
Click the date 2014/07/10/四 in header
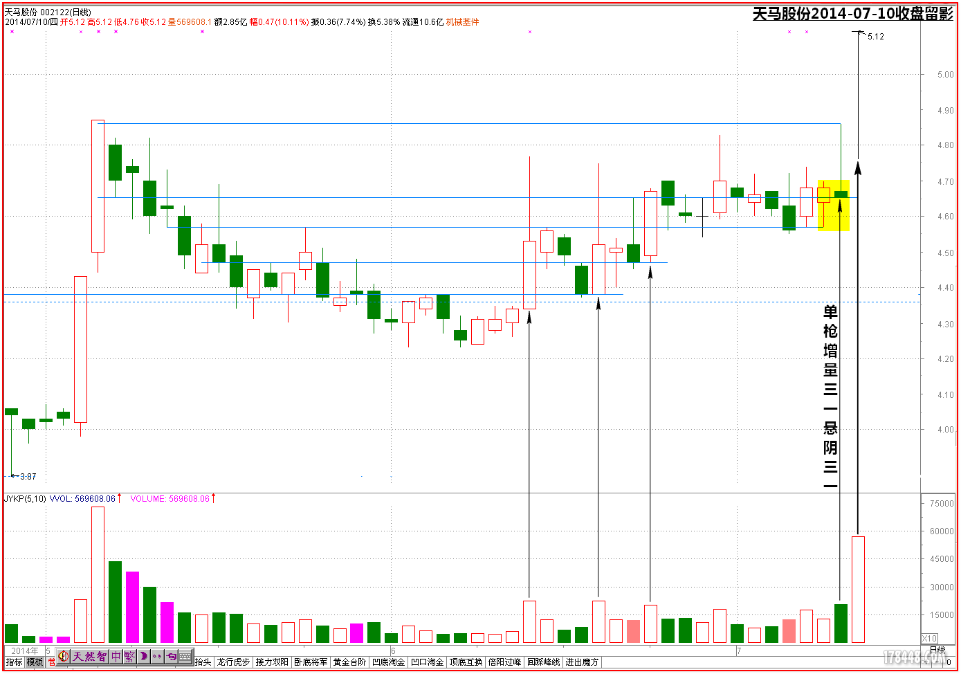pyautogui.click(x=31, y=22)
